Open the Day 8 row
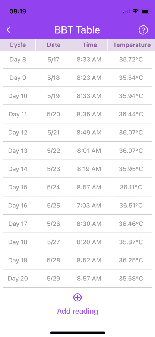 click(x=77, y=60)
